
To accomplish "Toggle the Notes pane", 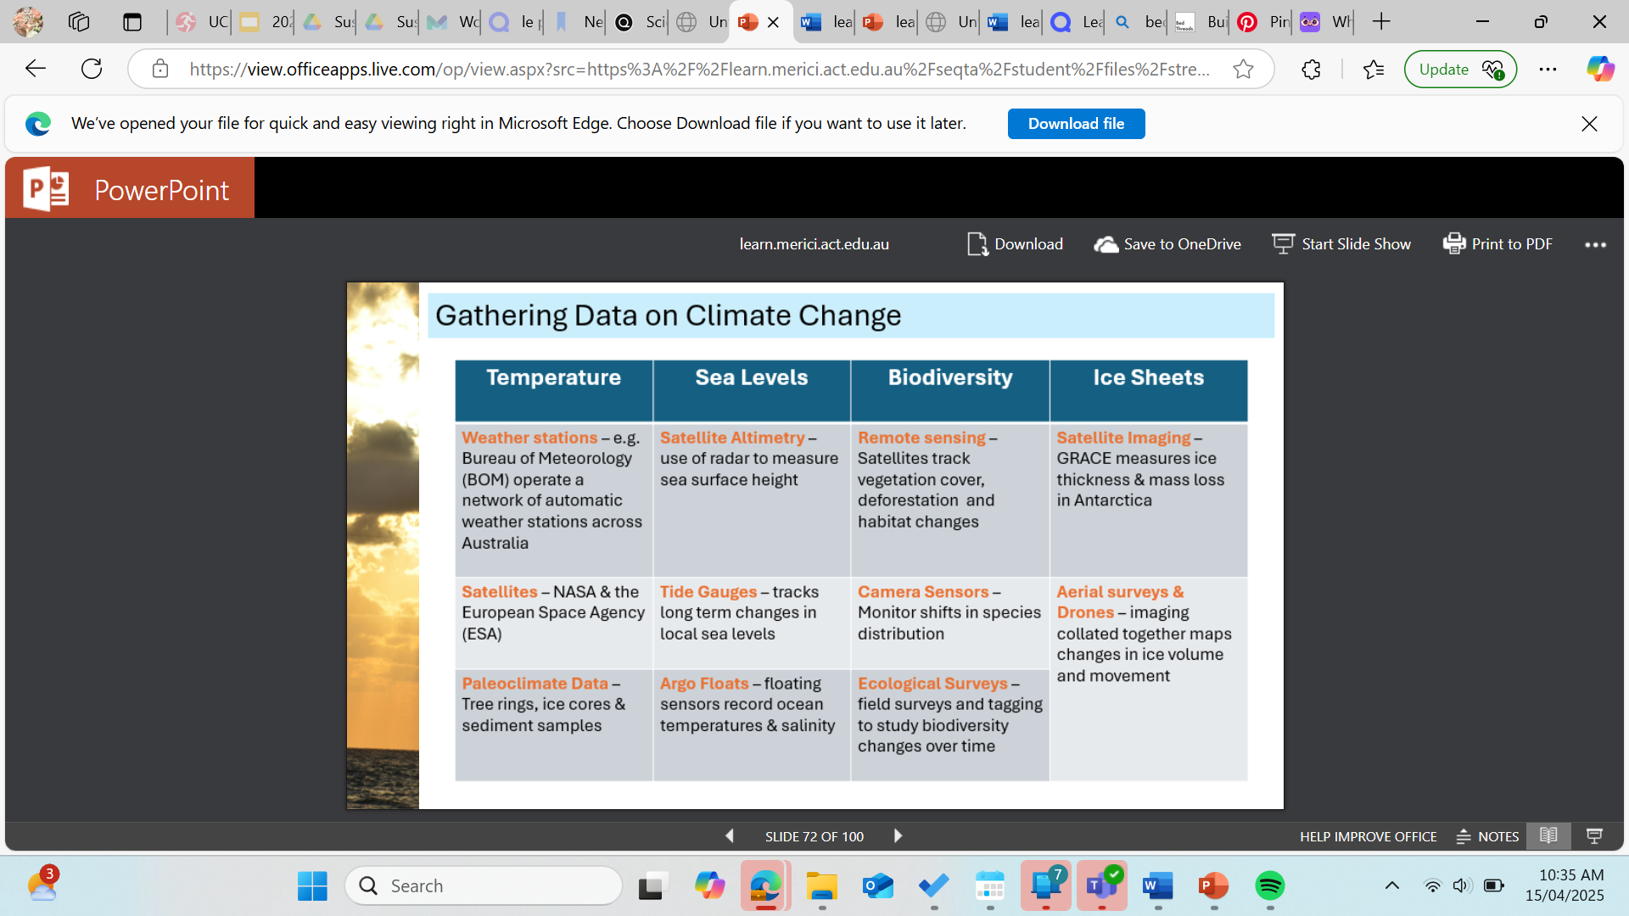I will coord(1487,836).
